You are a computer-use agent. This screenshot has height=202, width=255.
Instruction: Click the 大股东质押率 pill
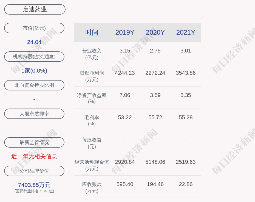(34, 114)
